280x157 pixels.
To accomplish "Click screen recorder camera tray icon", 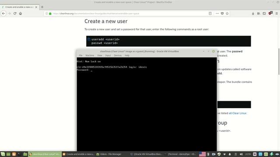I will coord(213,154).
